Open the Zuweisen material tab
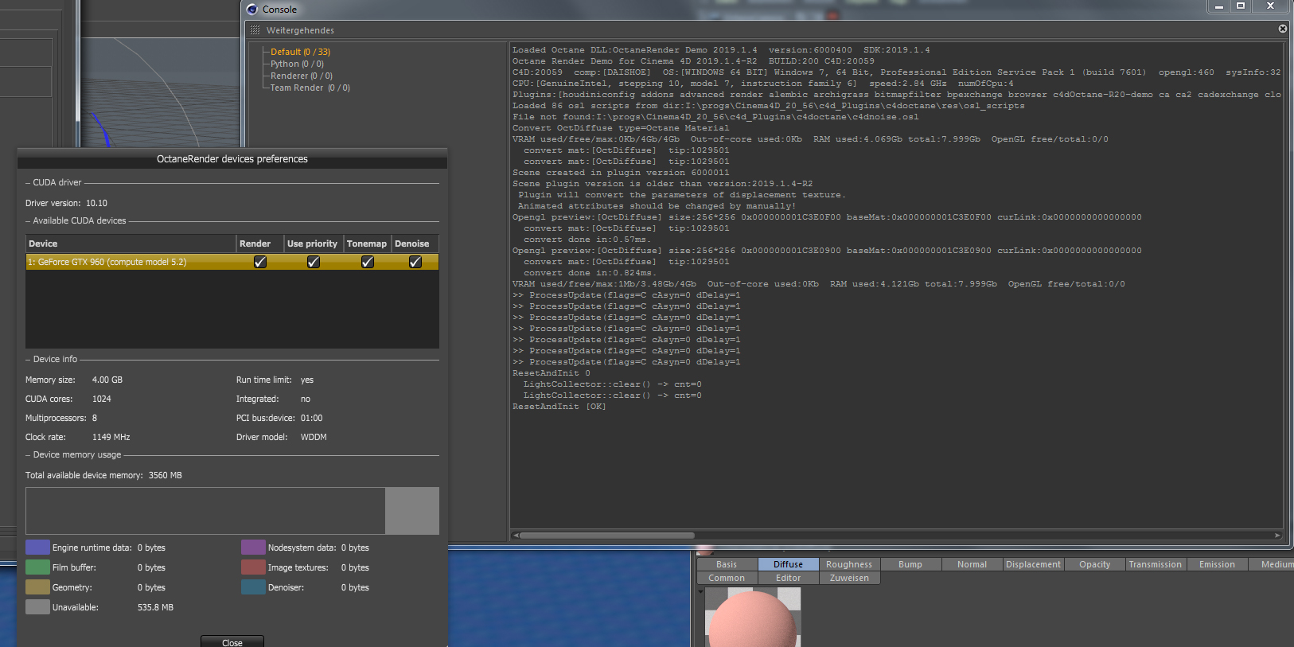 coord(849,578)
